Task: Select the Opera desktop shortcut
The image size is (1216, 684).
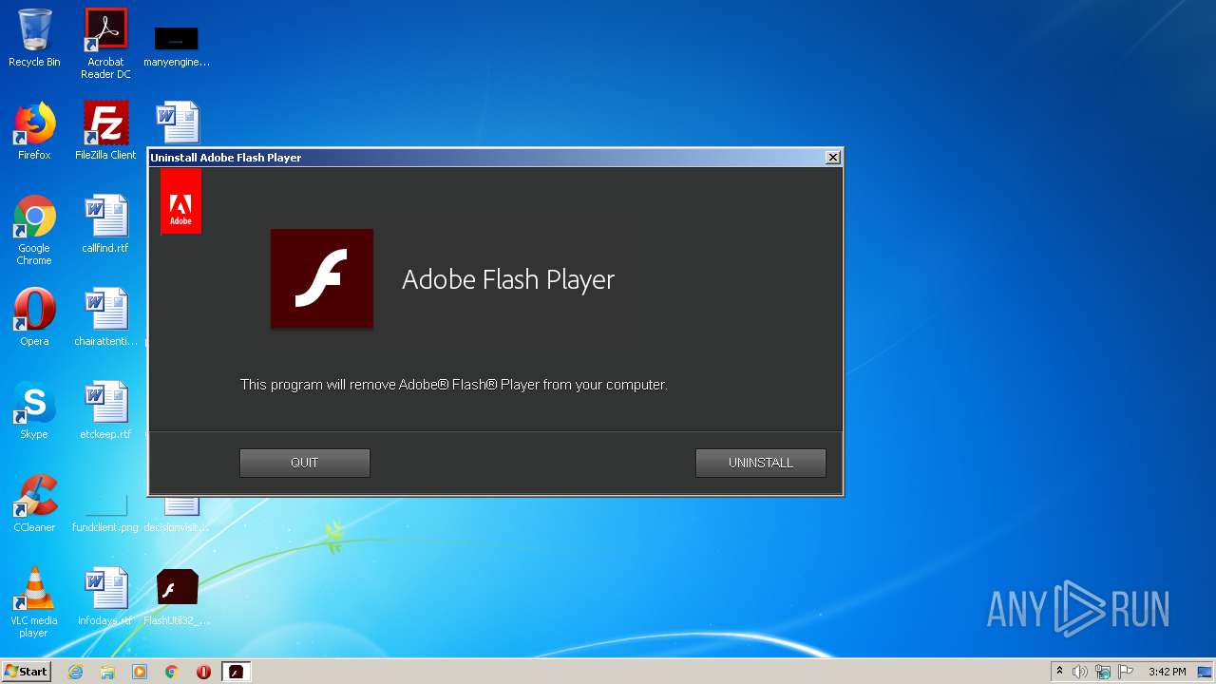Action: pos(34,317)
